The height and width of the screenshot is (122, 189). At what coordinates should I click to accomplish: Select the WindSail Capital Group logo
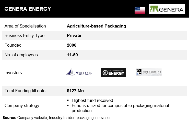(79, 72)
